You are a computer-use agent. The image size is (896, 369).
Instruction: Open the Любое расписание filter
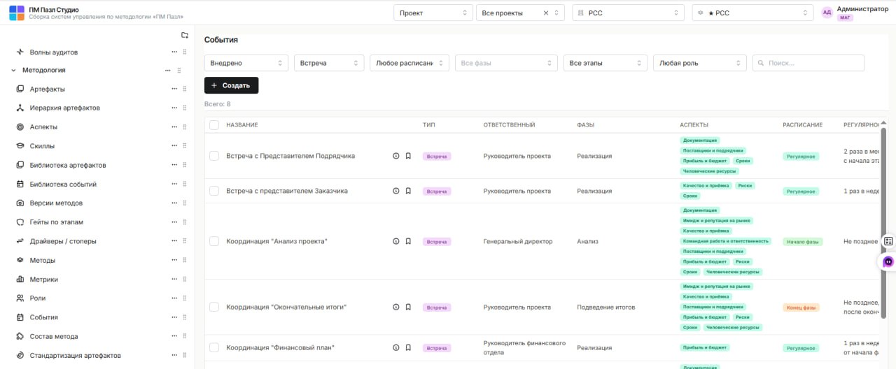409,63
